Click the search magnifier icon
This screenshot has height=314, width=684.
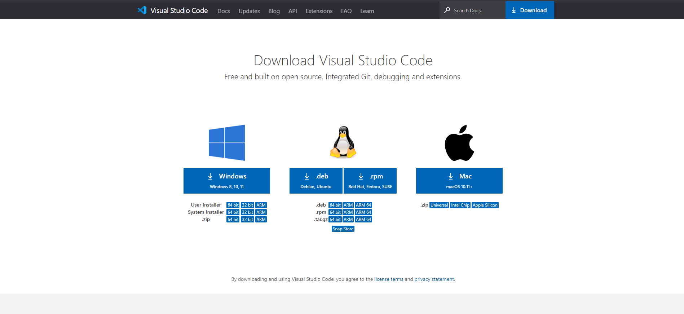pos(447,10)
